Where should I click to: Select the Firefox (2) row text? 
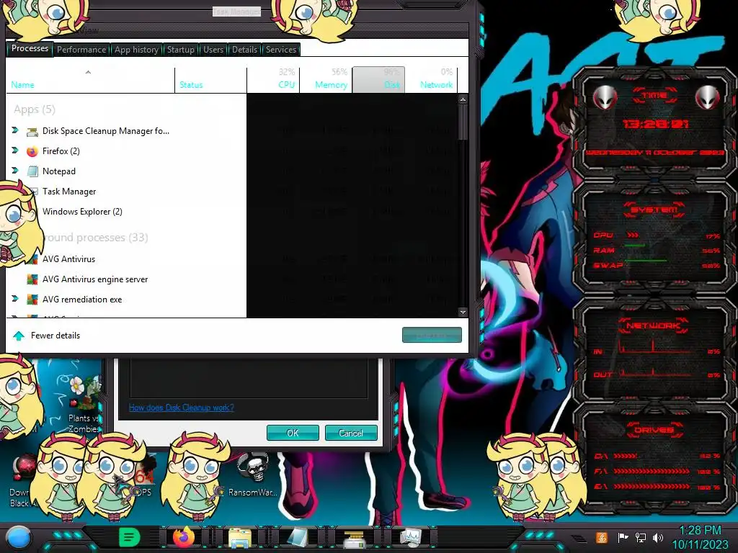pyautogui.click(x=61, y=151)
